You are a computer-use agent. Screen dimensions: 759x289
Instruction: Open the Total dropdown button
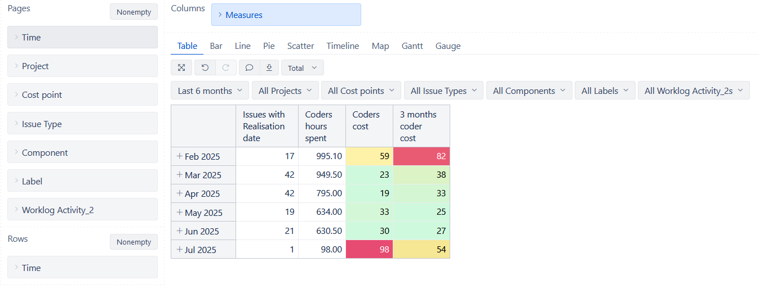303,67
